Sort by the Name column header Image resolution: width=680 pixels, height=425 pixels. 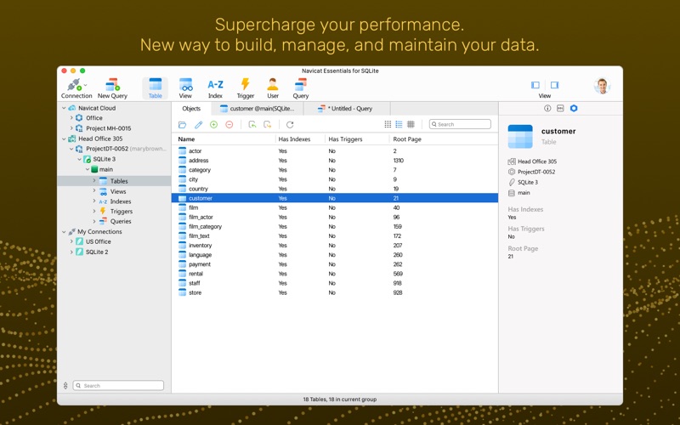[224, 139]
